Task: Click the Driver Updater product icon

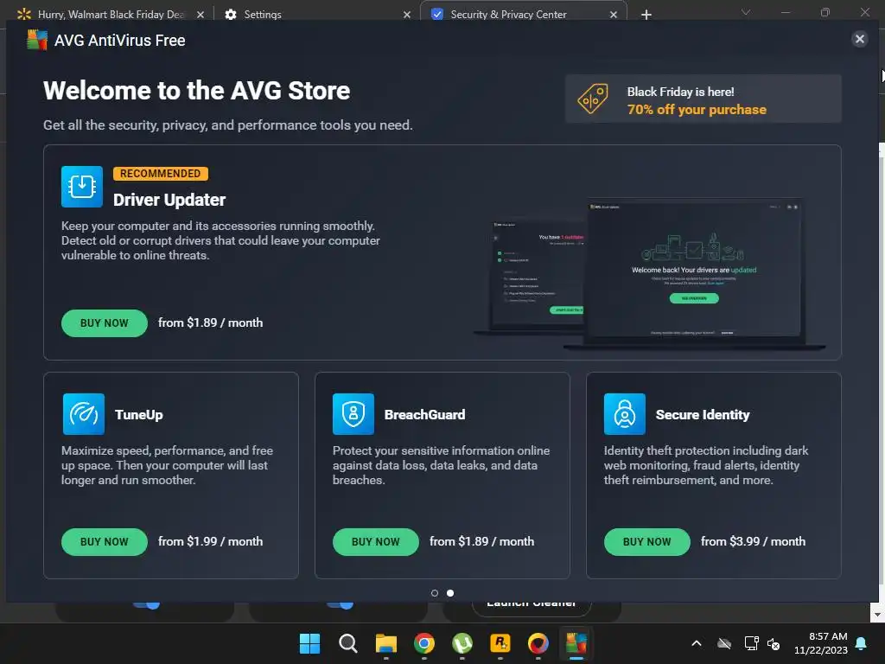Action: (82, 187)
